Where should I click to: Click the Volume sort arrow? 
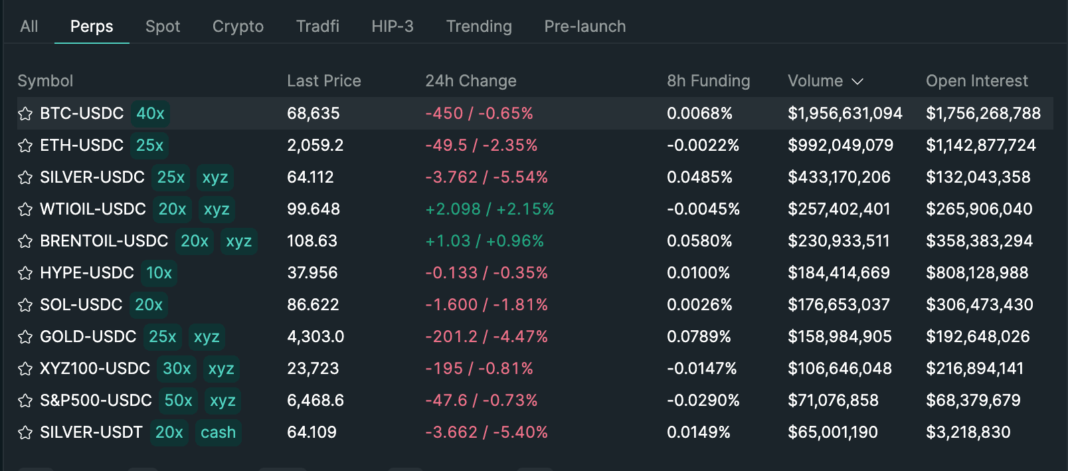click(857, 81)
